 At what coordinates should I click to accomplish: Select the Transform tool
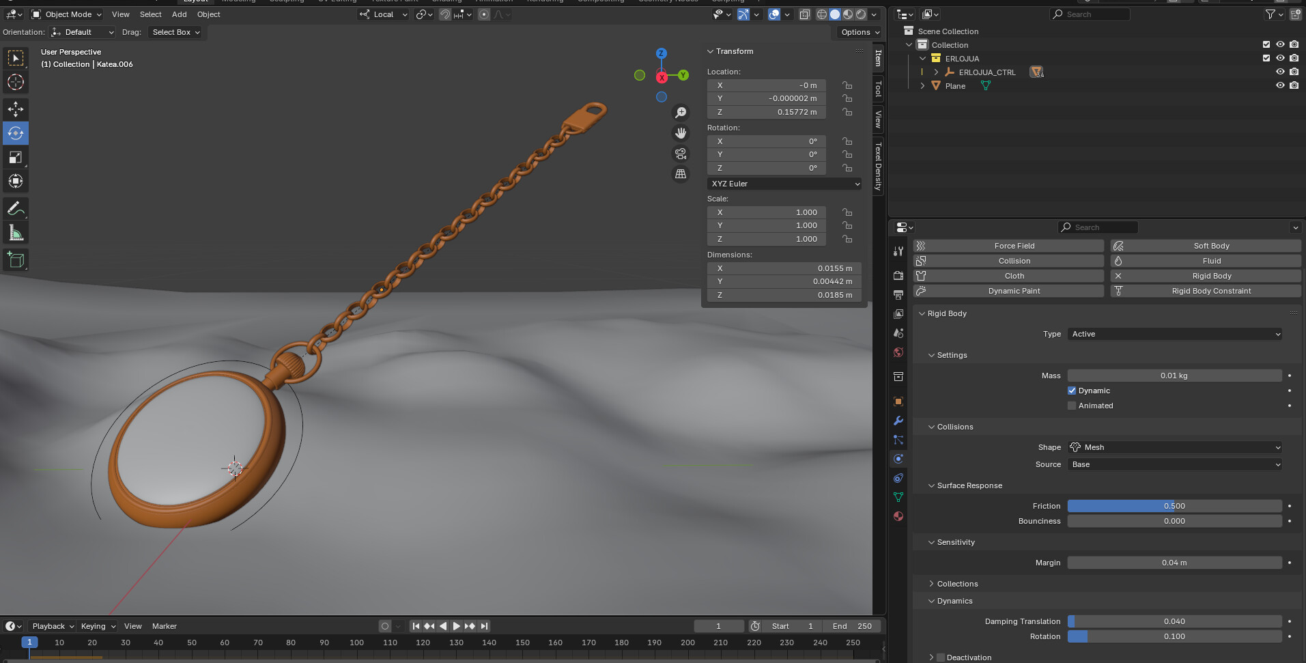coord(16,182)
